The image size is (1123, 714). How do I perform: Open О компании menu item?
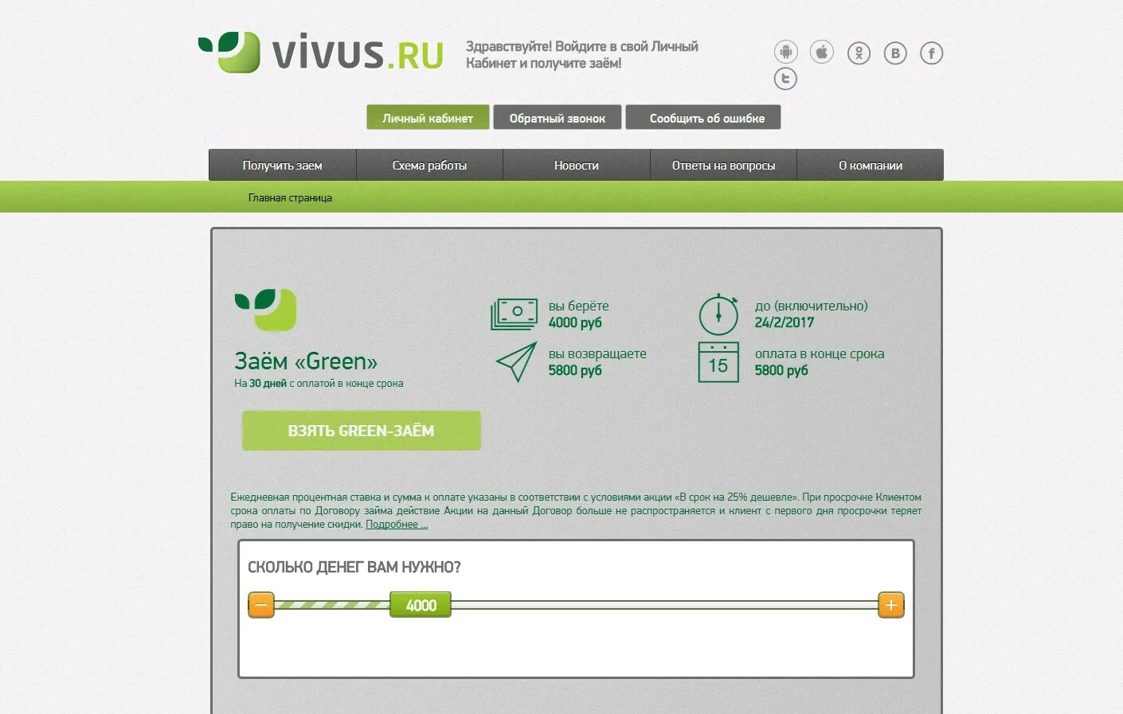tap(871, 165)
